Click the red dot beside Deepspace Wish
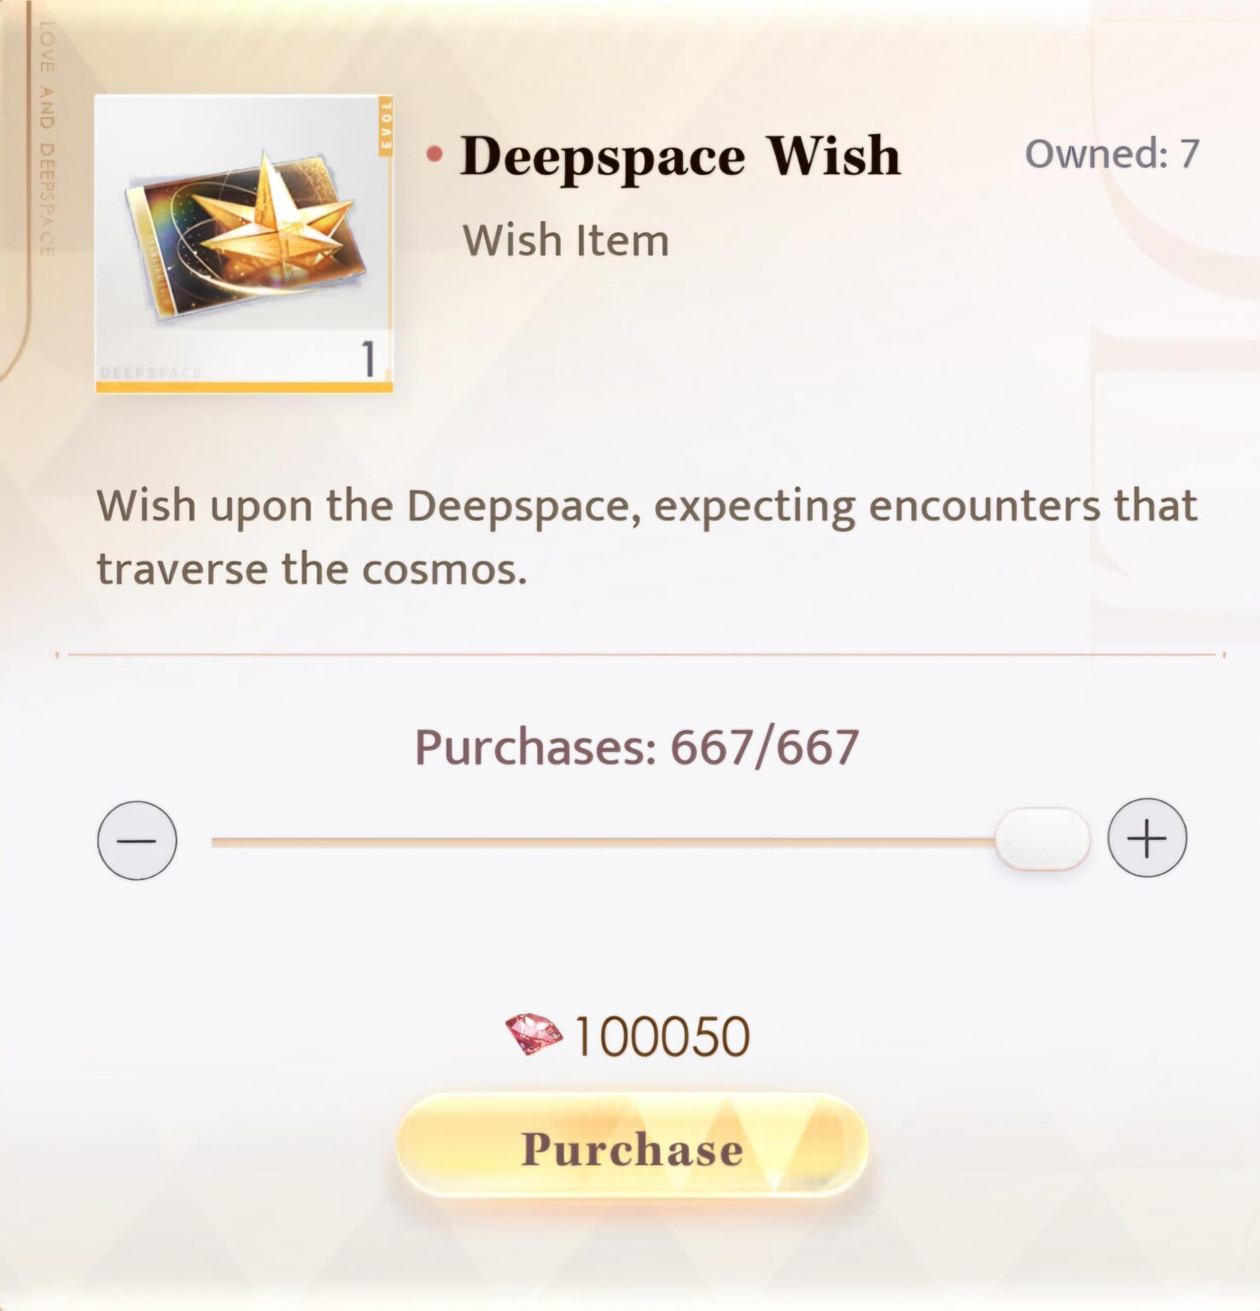Image resolution: width=1260 pixels, height=1311 pixels. click(x=435, y=154)
